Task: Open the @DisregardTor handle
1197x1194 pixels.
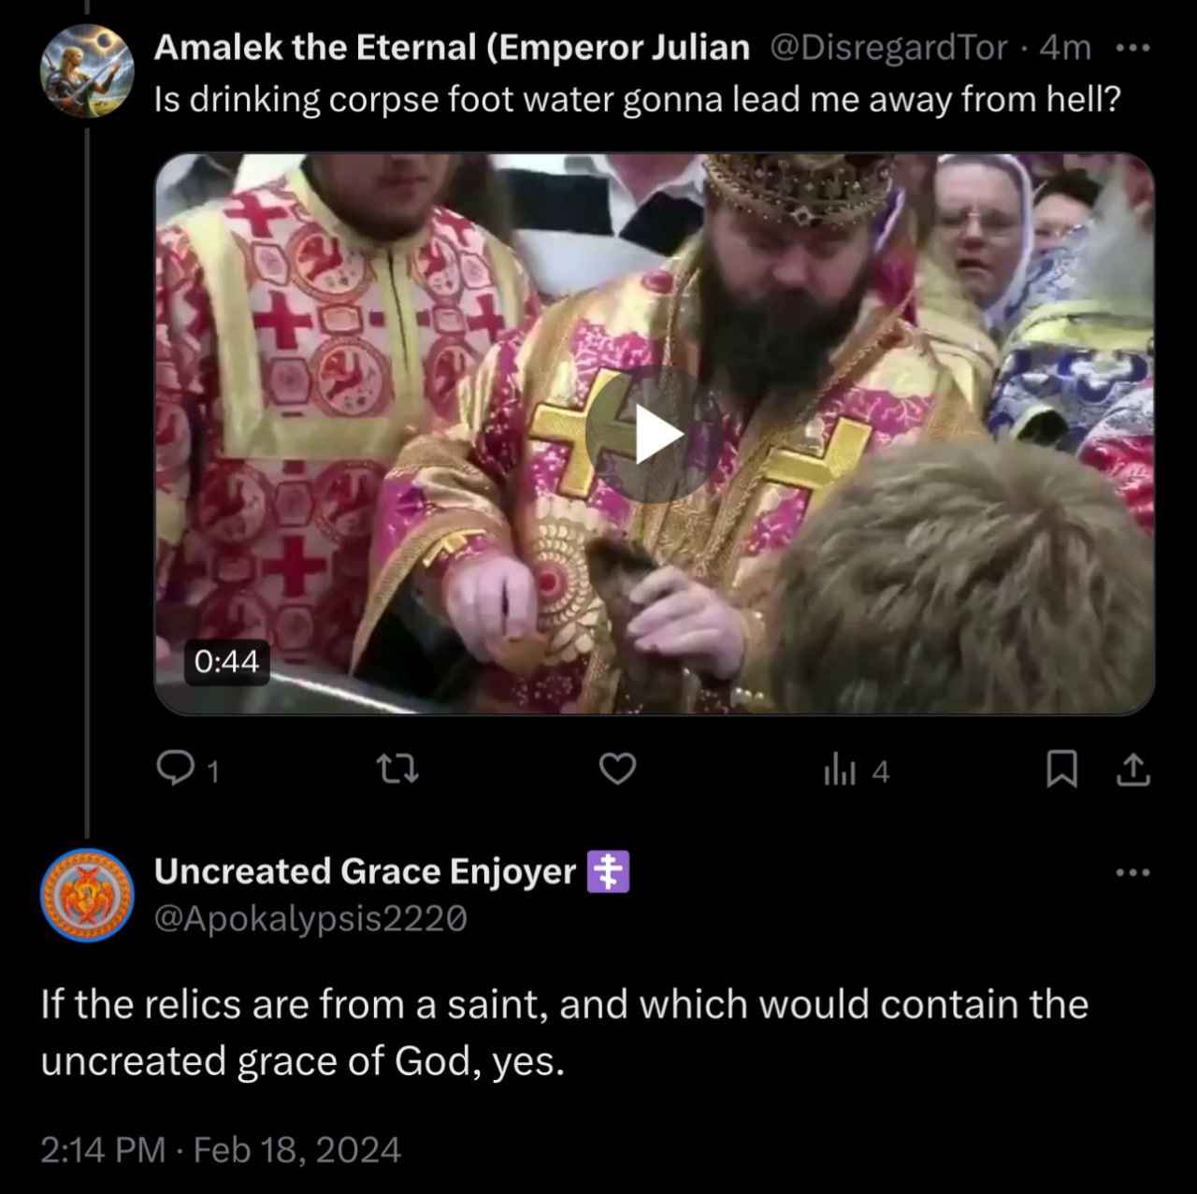Action: click(x=887, y=47)
